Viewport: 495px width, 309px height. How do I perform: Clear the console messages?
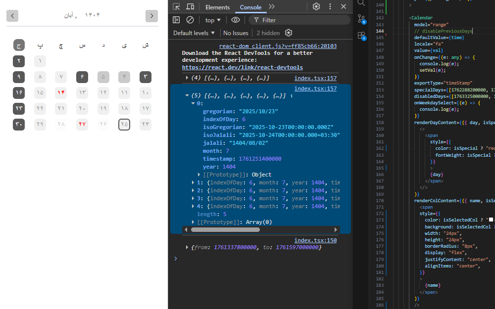tap(191, 20)
